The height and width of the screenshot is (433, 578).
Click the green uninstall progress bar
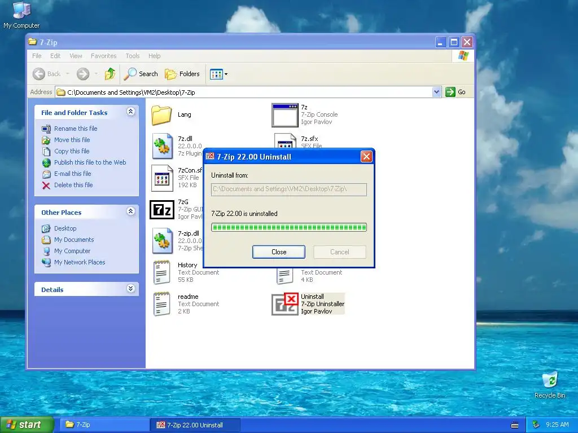coord(289,227)
